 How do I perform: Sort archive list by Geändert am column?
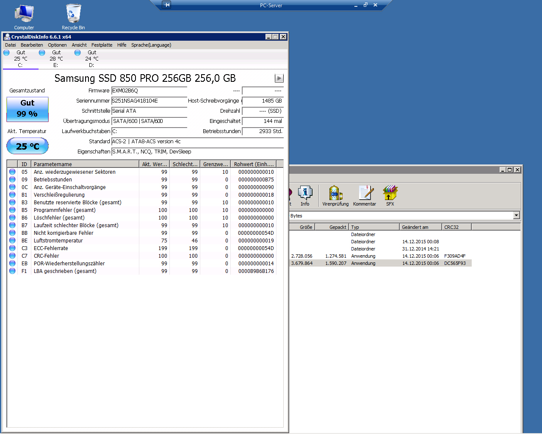pos(421,227)
